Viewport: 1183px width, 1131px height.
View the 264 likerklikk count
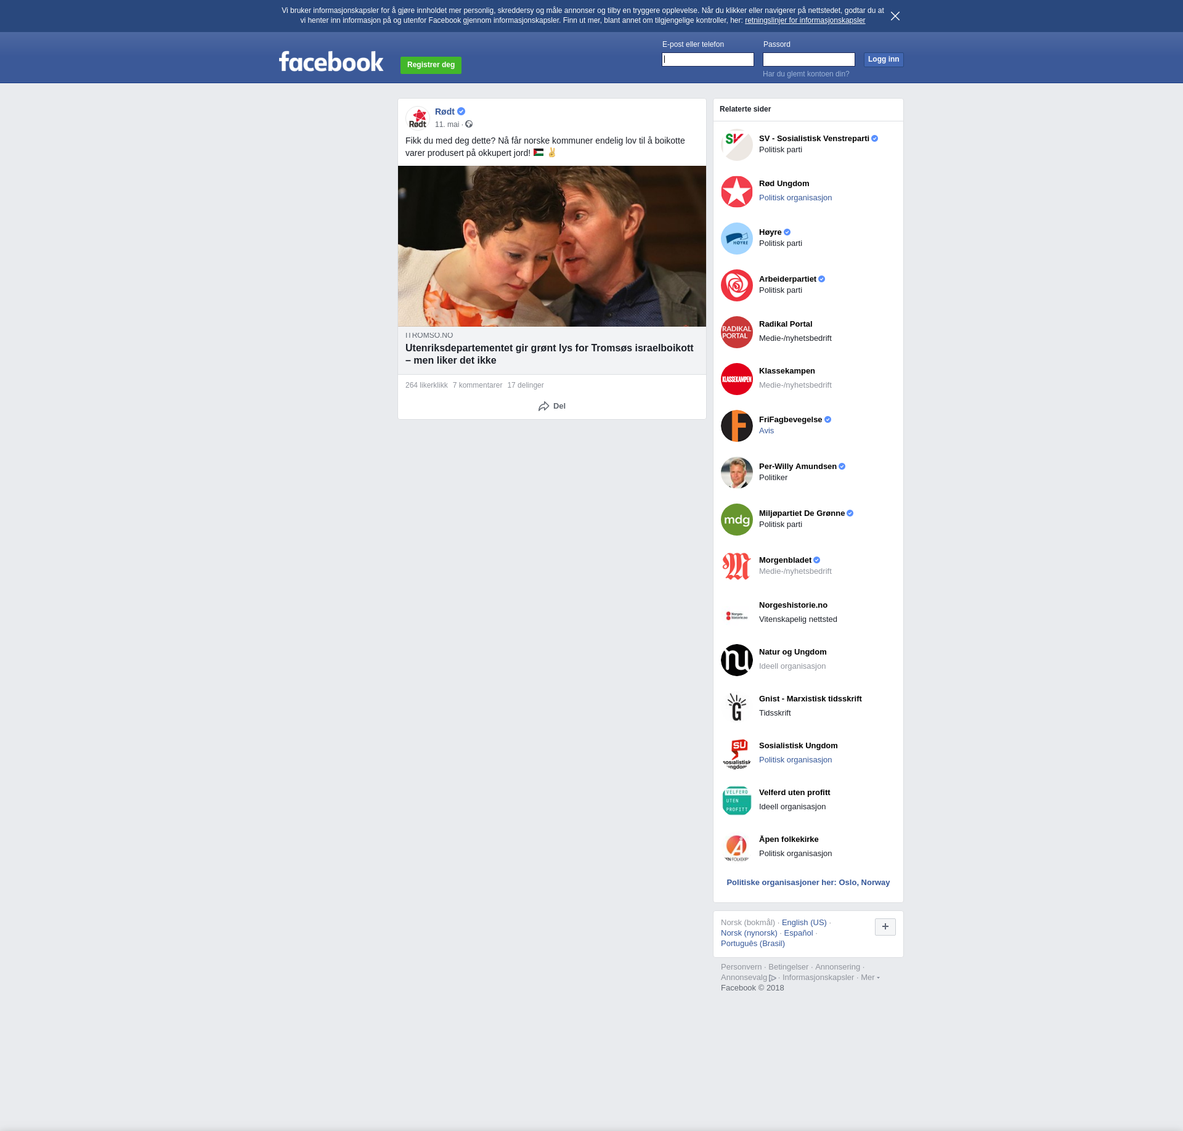[x=426, y=385]
